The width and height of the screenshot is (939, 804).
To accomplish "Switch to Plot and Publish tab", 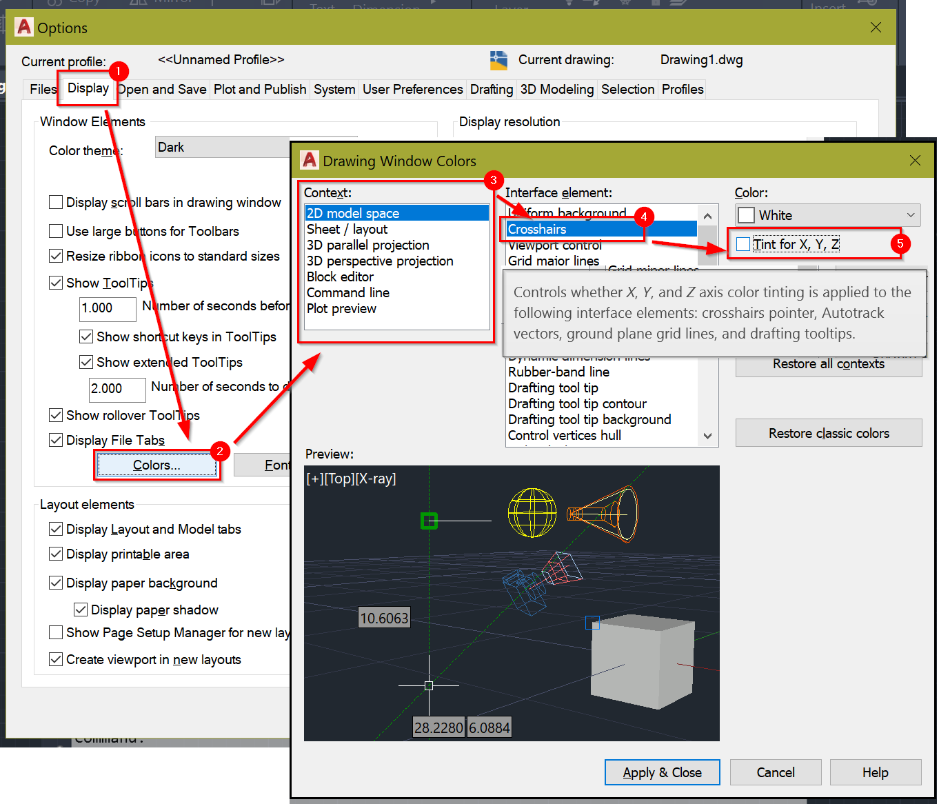I will (260, 90).
